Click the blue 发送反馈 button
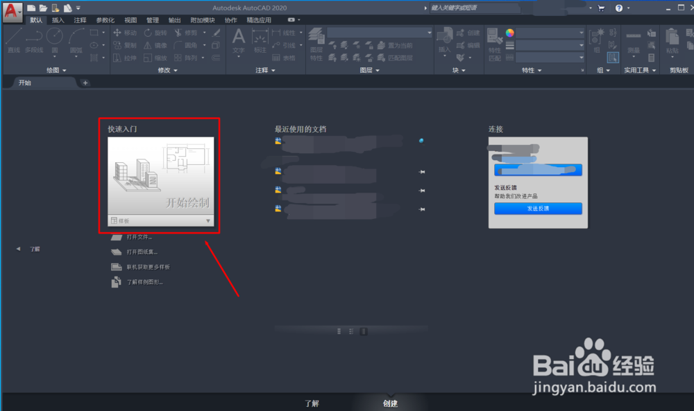Image resolution: width=694 pixels, height=411 pixels. [x=539, y=209]
